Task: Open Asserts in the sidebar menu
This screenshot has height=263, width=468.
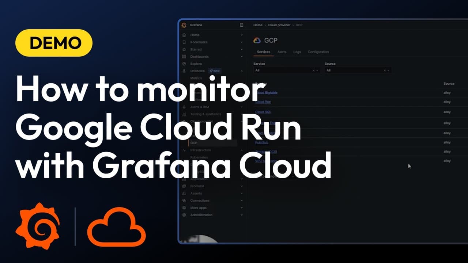Action: 196,193
